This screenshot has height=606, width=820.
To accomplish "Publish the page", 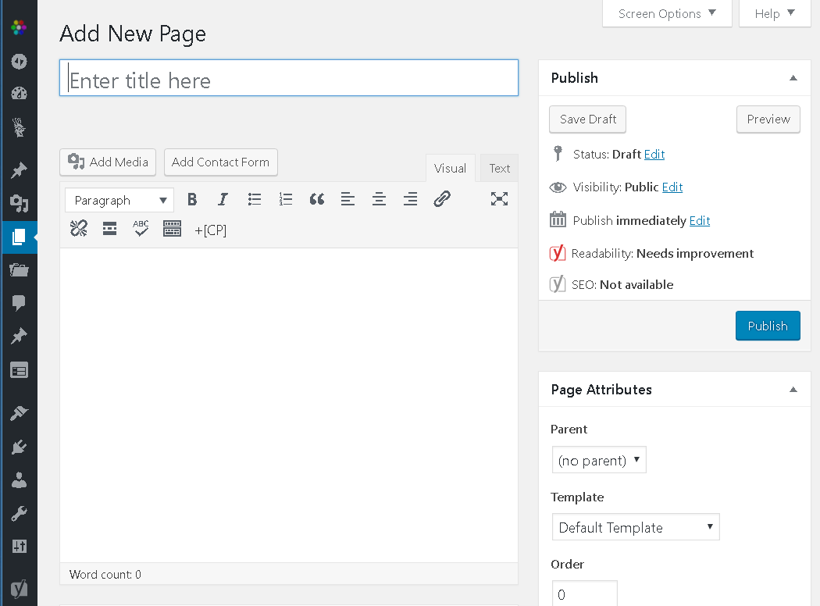I will (x=768, y=326).
